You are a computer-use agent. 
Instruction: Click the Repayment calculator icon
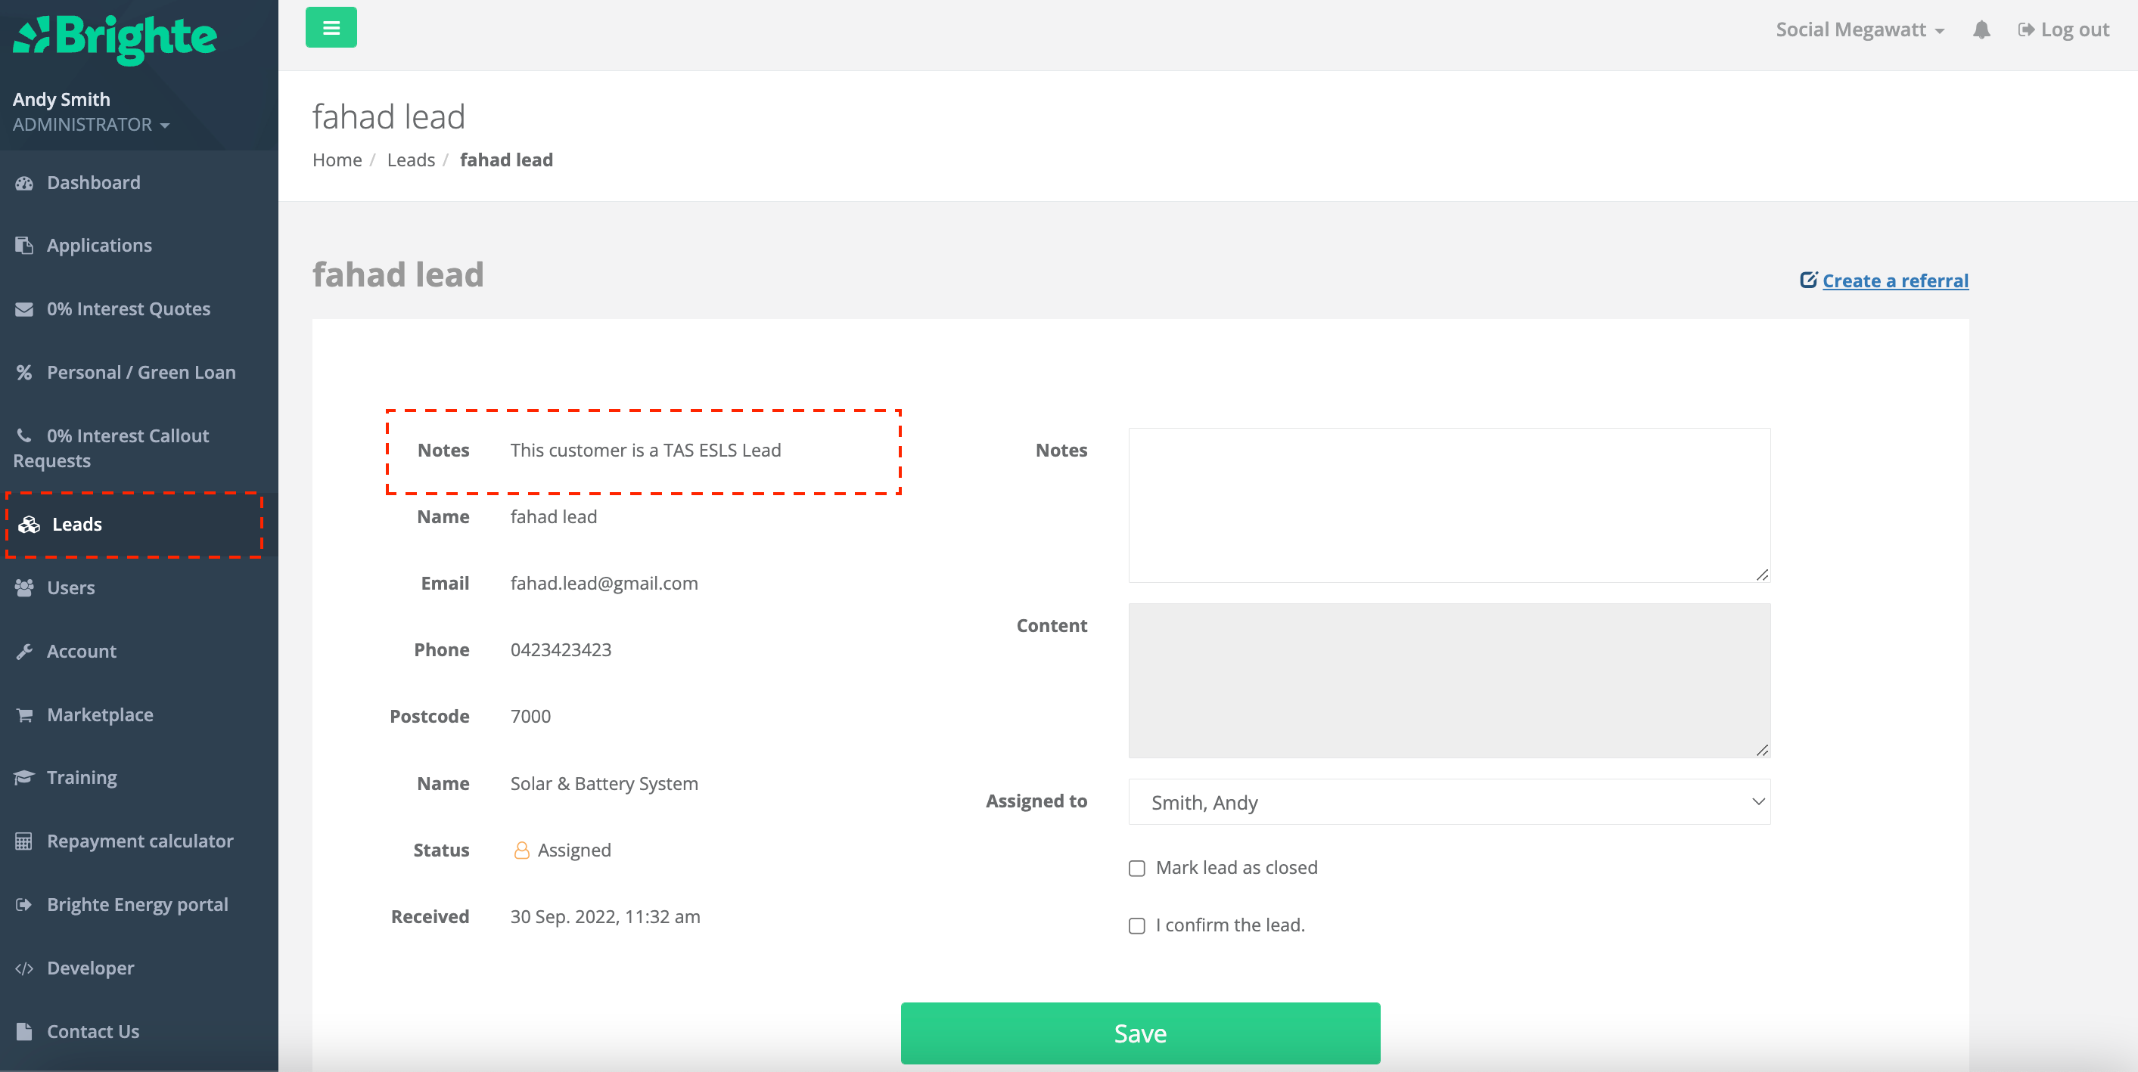point(24,841)
